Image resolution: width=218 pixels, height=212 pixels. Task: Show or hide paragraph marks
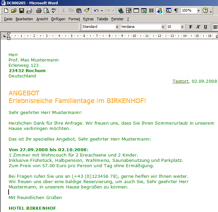point(176,11)
